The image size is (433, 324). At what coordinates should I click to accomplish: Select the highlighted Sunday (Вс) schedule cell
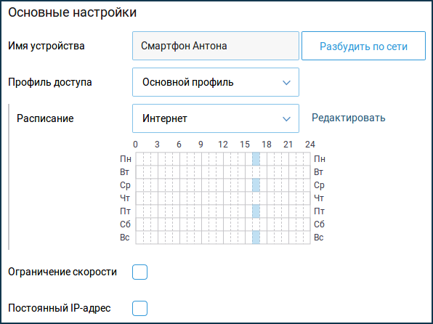(256, 238)
